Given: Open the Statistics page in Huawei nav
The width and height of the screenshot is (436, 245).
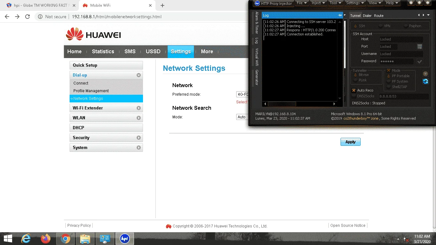Looking at the screenshot, I should point(103,52).
